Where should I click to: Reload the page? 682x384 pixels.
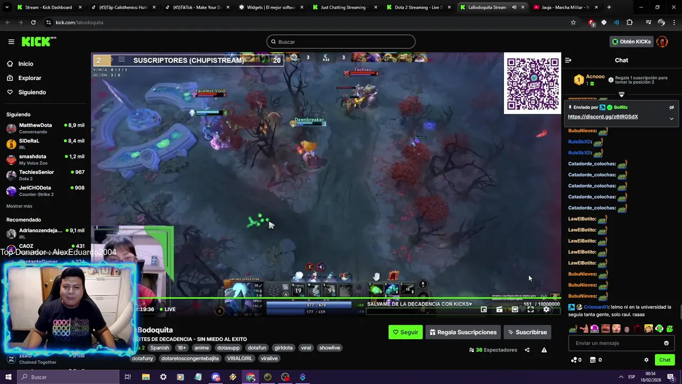point(33,22)
